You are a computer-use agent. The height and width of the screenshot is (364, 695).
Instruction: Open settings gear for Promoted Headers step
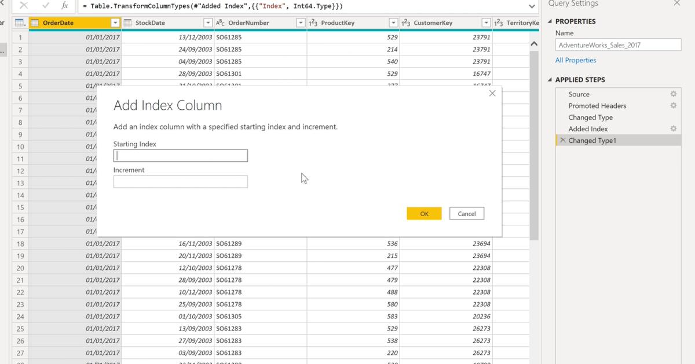(673, 105)
